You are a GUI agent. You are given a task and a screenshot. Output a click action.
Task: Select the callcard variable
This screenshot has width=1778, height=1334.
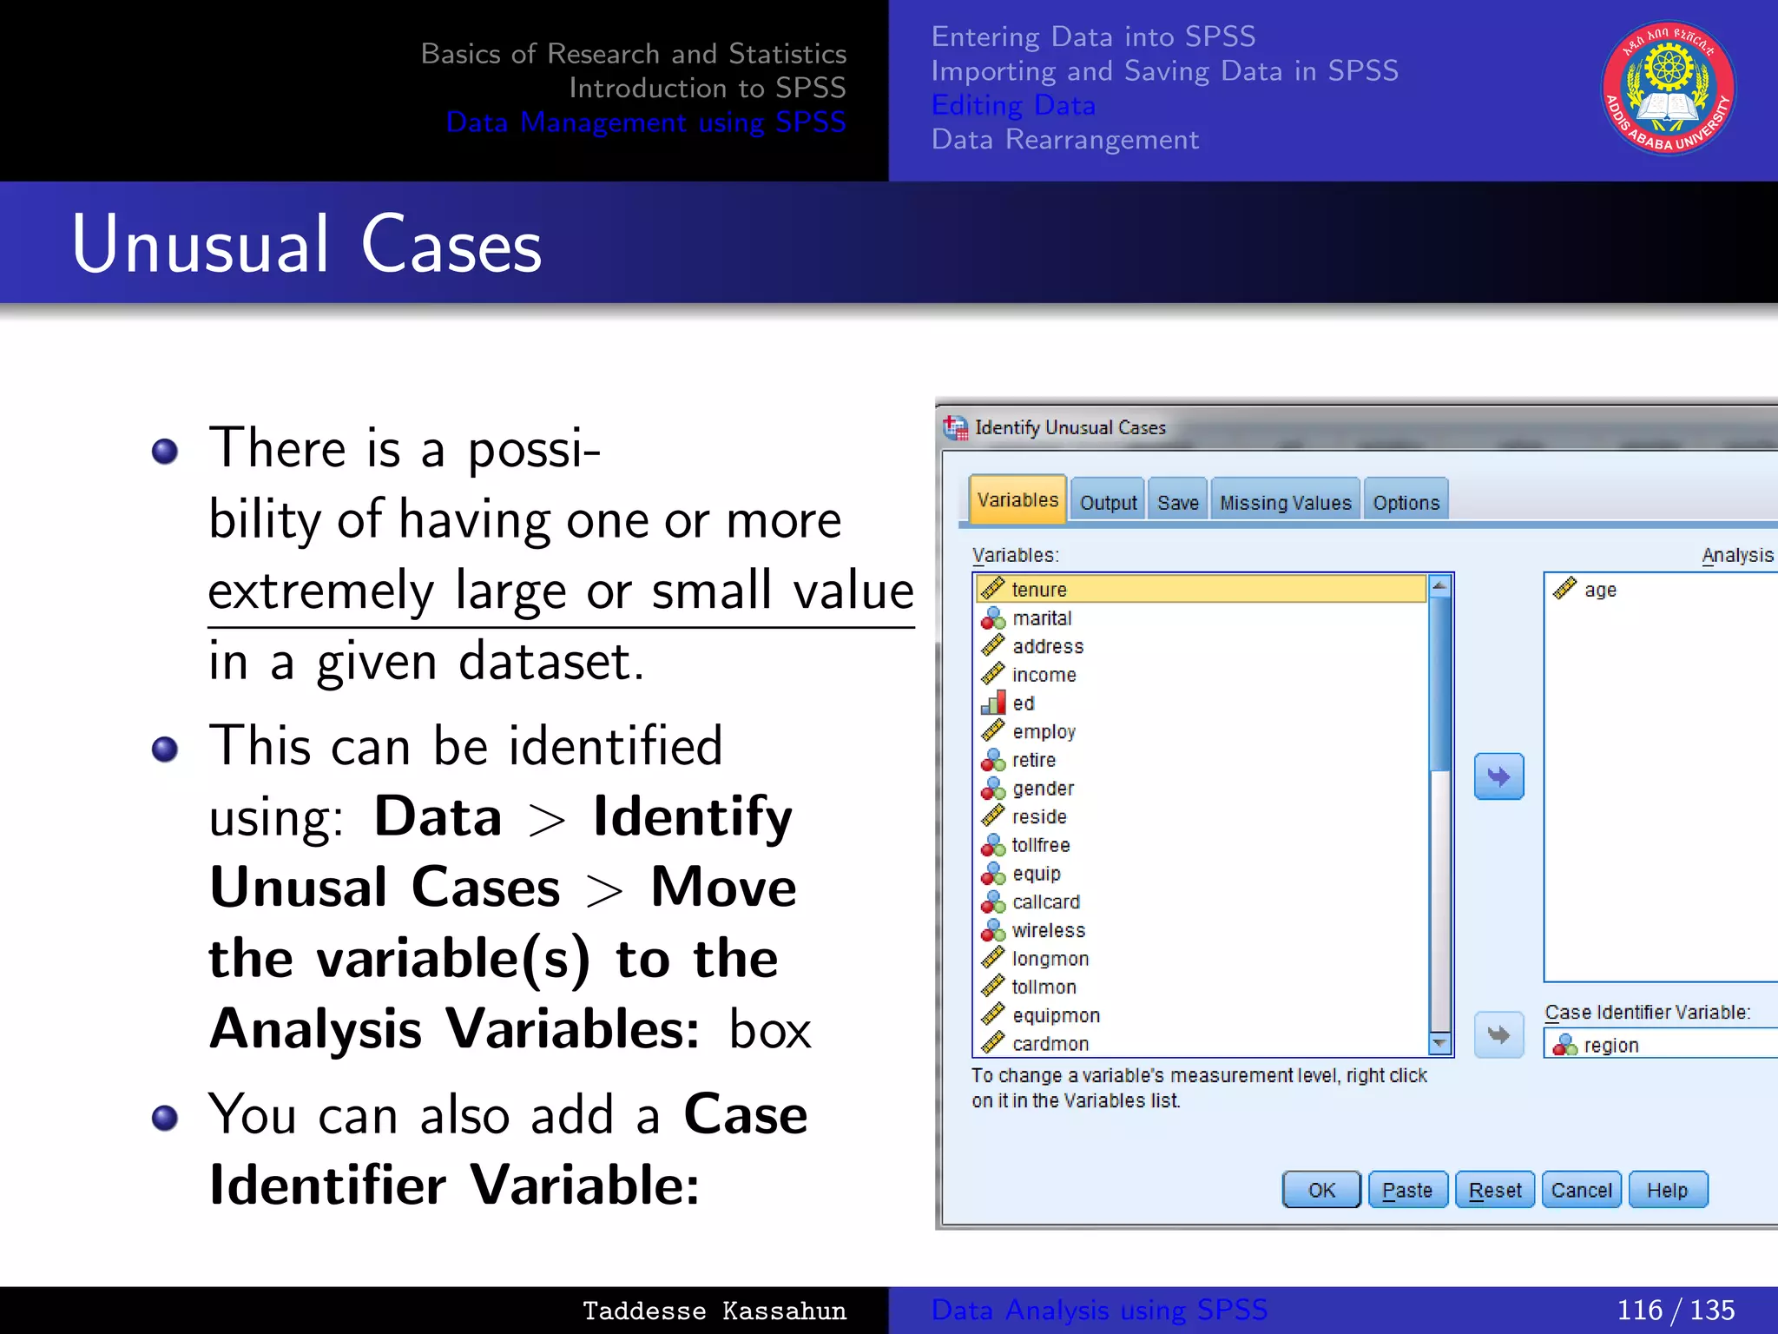(1202, 901)
